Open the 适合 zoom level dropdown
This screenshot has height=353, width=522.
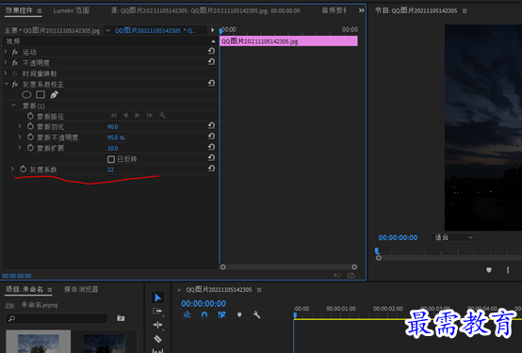(x=453, y=237)
